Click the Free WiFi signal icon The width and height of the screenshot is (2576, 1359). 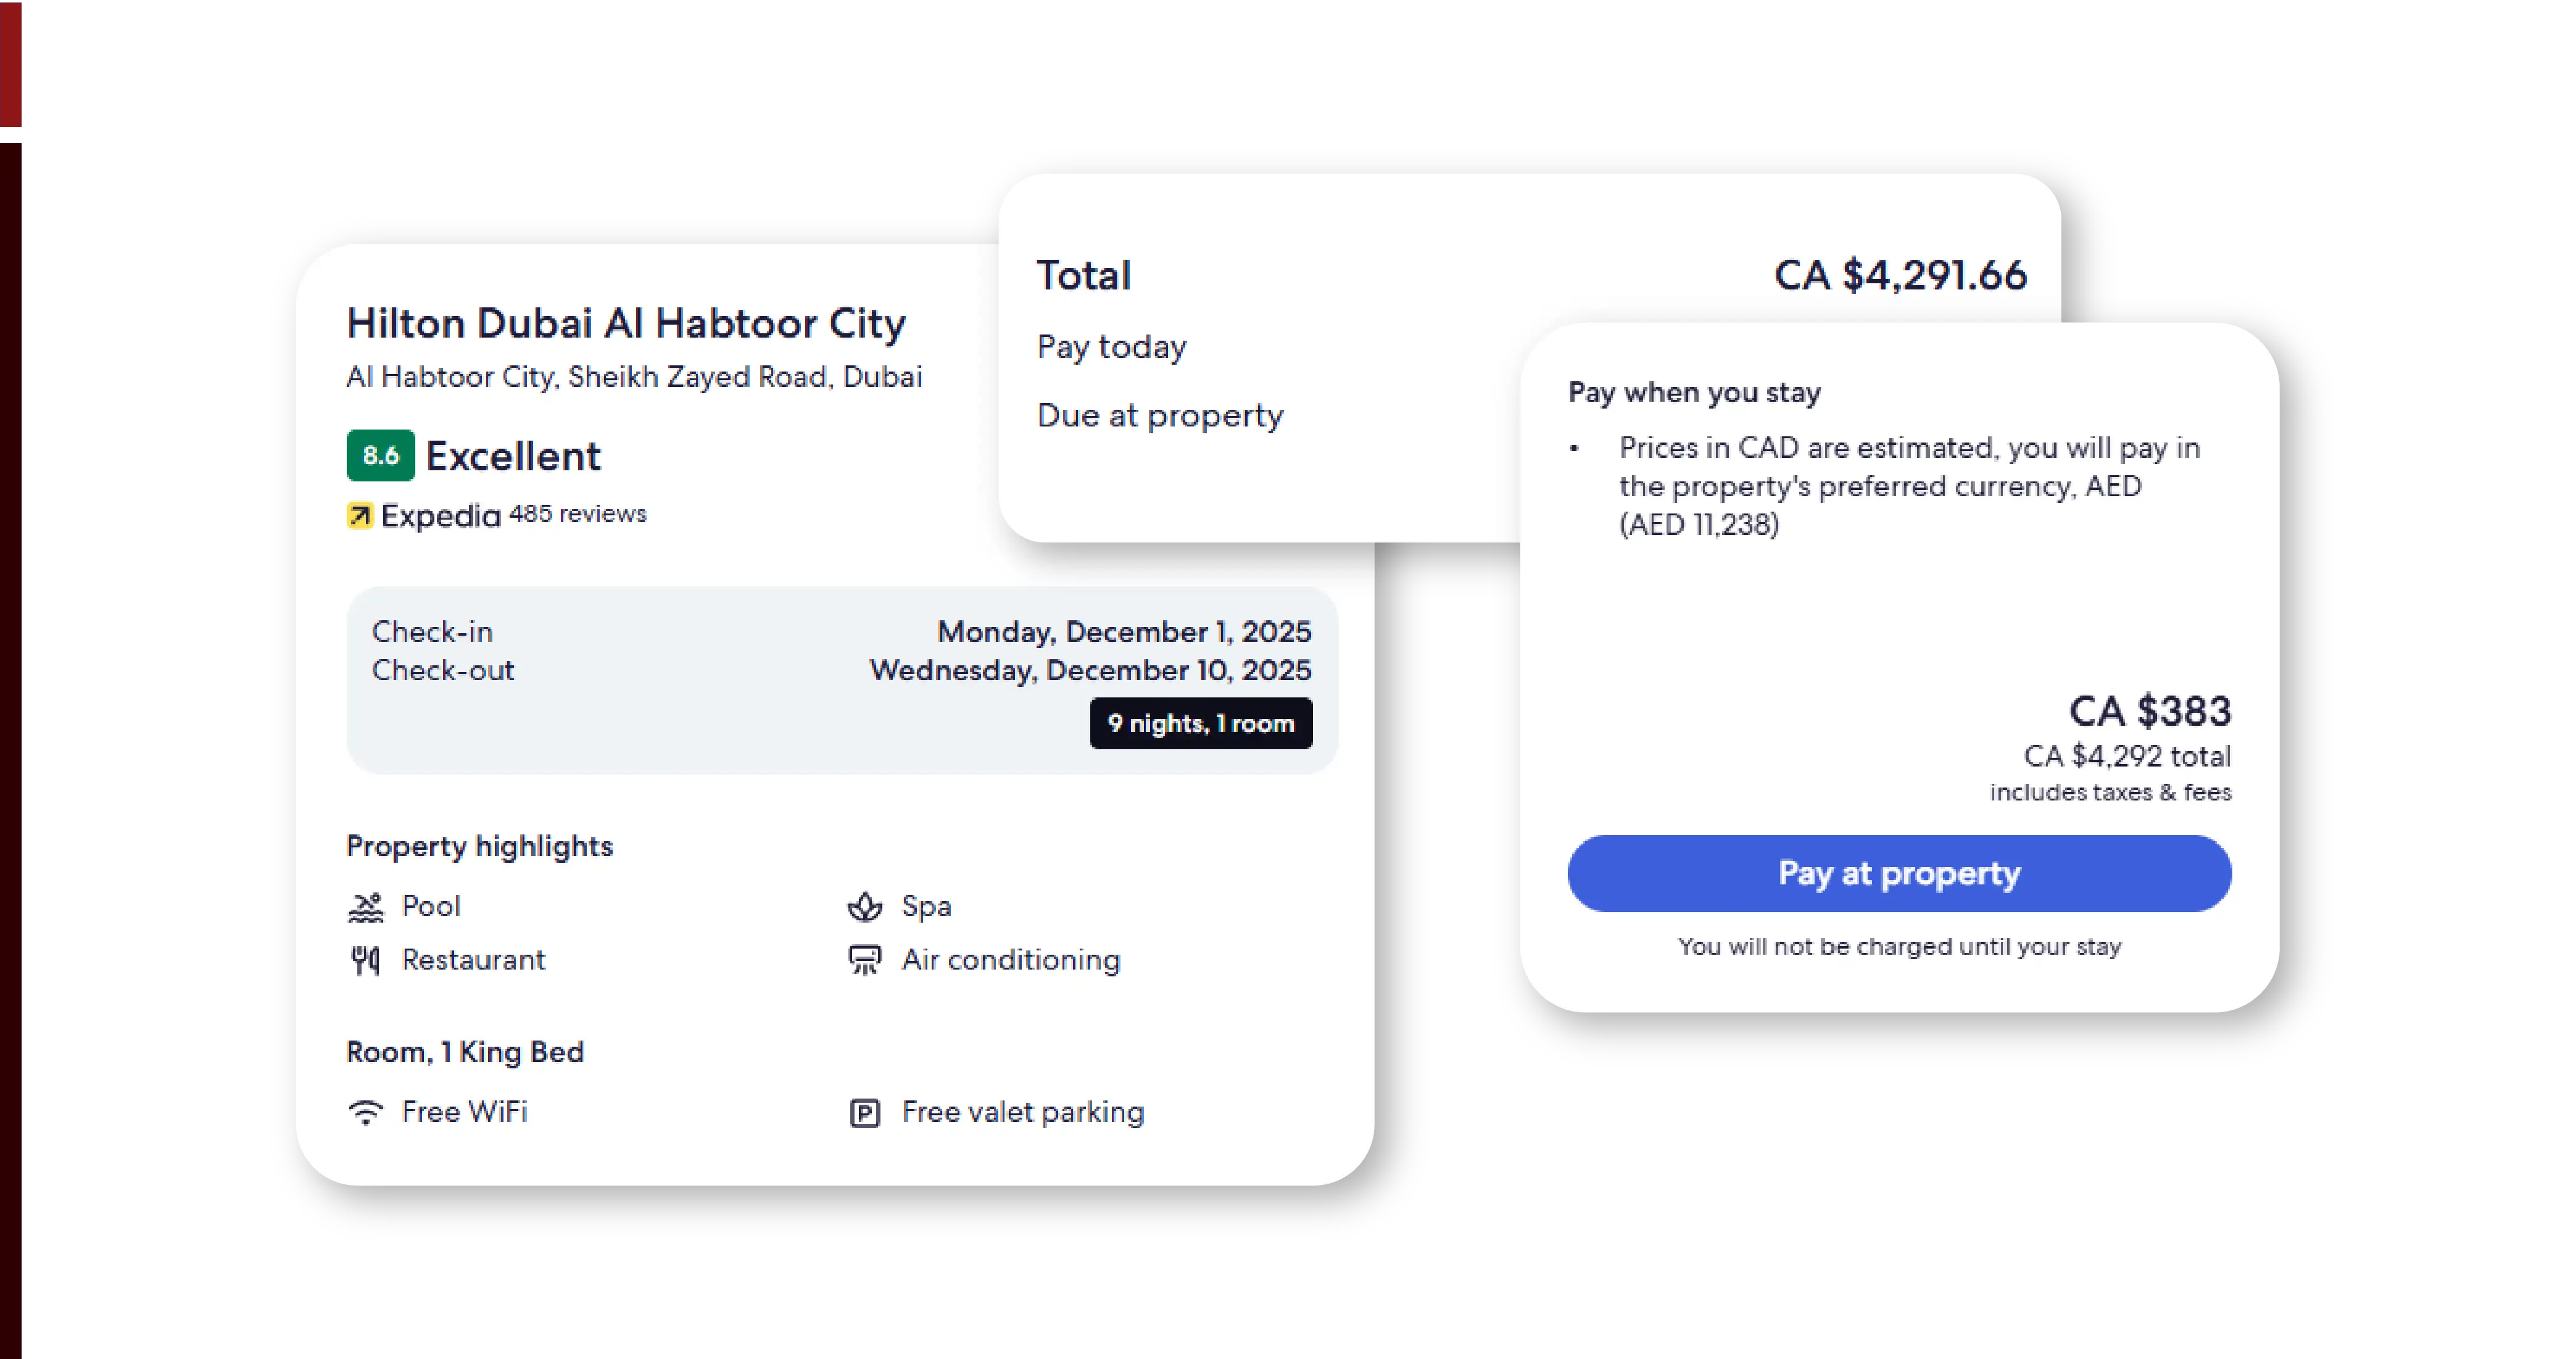[366, 1113]
